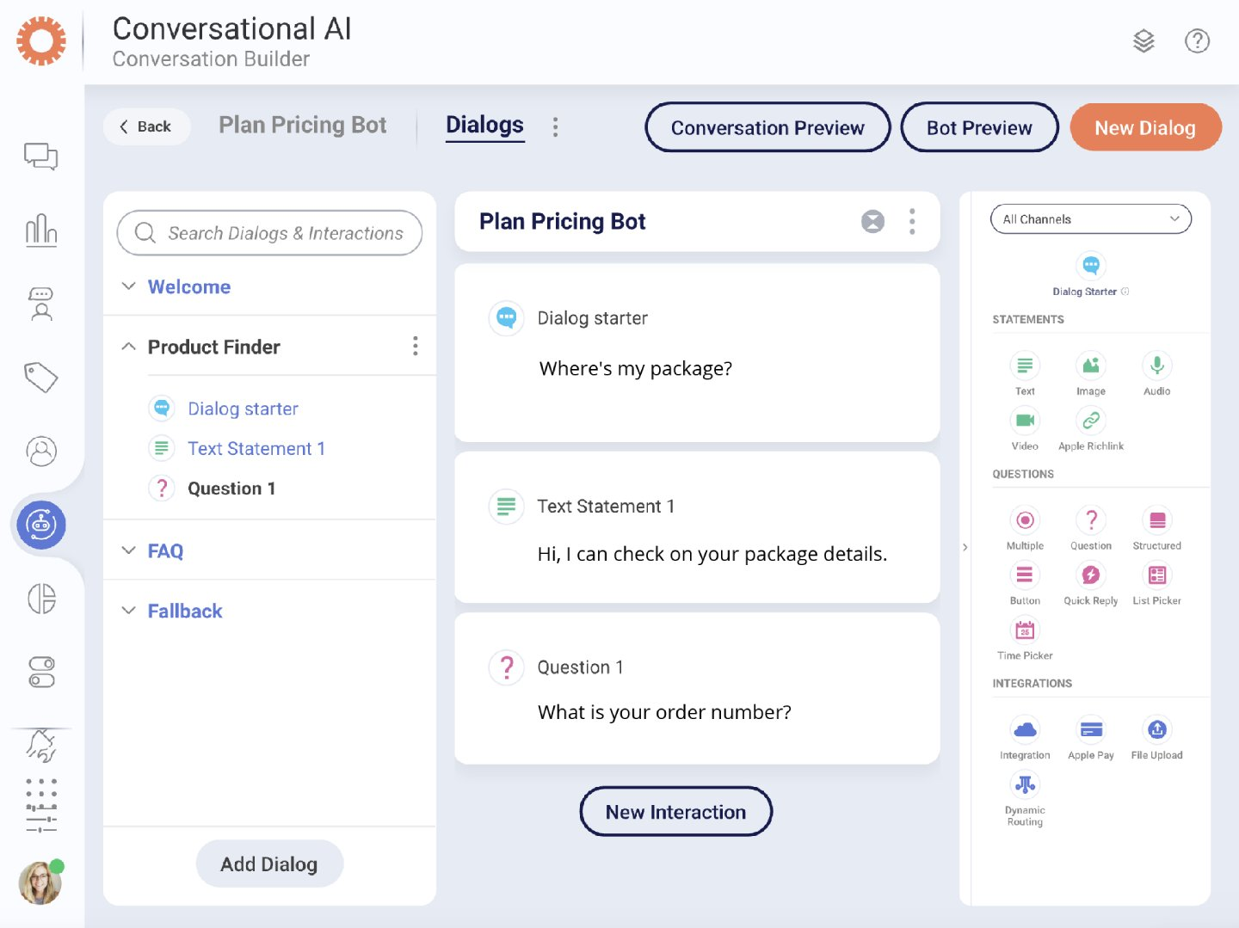Click the Add Dialog button
This screenshot has height=928, width=1239.
[269, 863]
